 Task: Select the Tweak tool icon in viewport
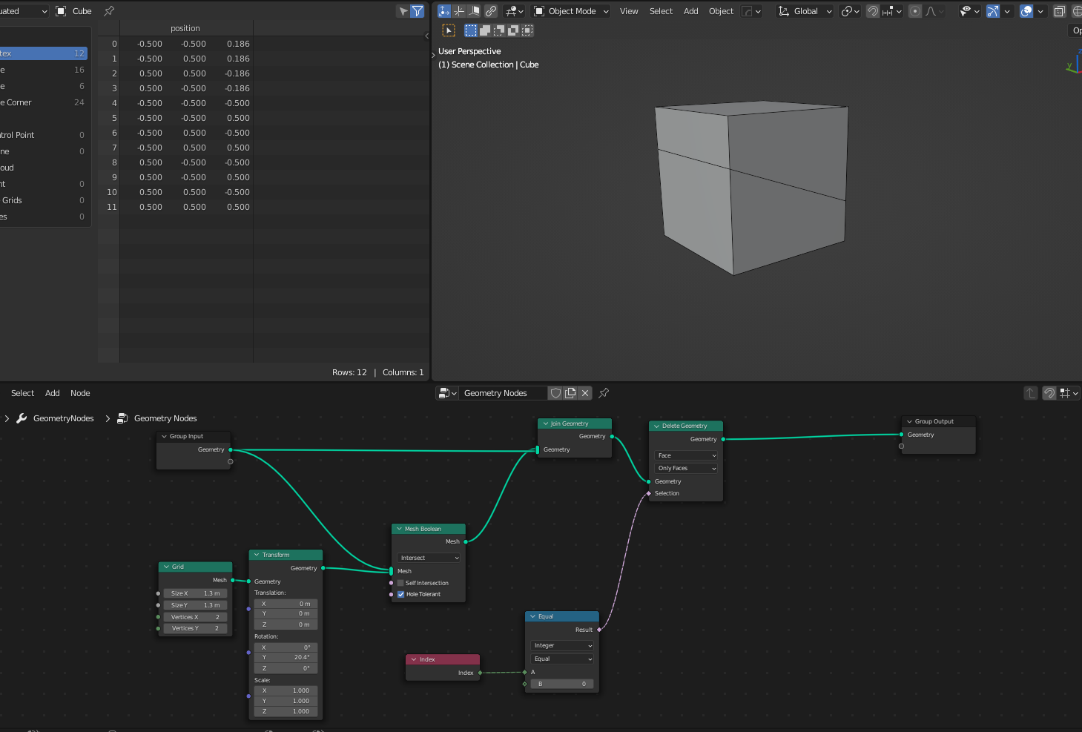tap(449, 30)
